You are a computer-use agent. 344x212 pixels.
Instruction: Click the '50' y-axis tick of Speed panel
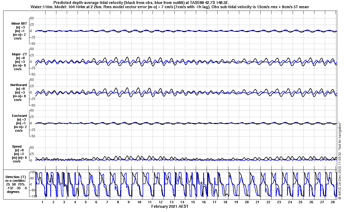point(32,148)
